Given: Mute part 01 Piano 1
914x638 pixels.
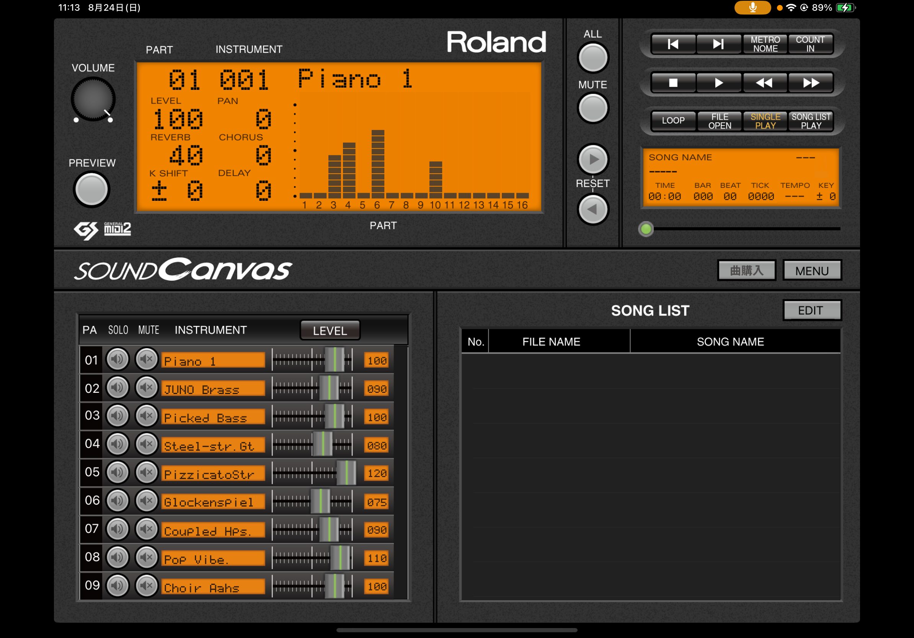Looking at the screenshot, I should [147, 360].
